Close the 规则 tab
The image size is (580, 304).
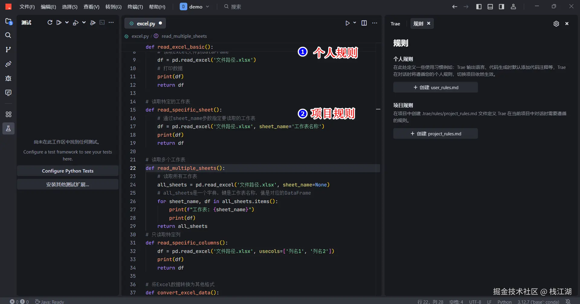429,23
